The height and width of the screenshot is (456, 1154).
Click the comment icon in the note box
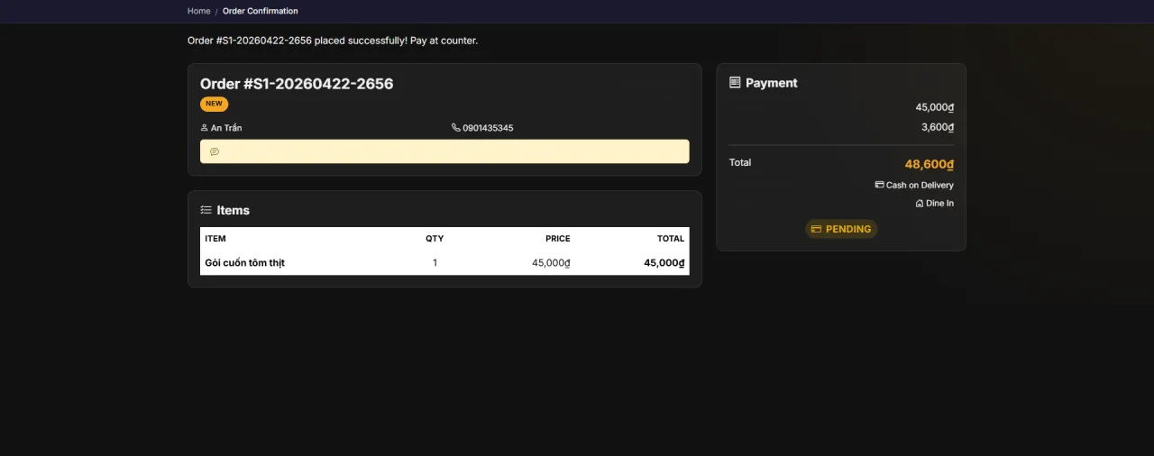215,151
